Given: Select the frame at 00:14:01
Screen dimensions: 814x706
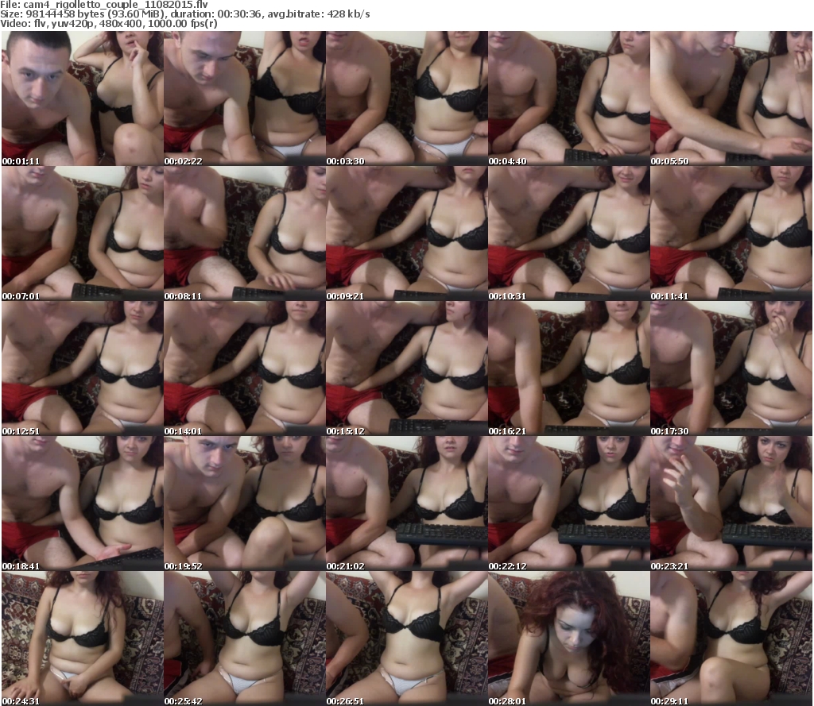Looking at the screenshot, I should [x=245, y=368].
